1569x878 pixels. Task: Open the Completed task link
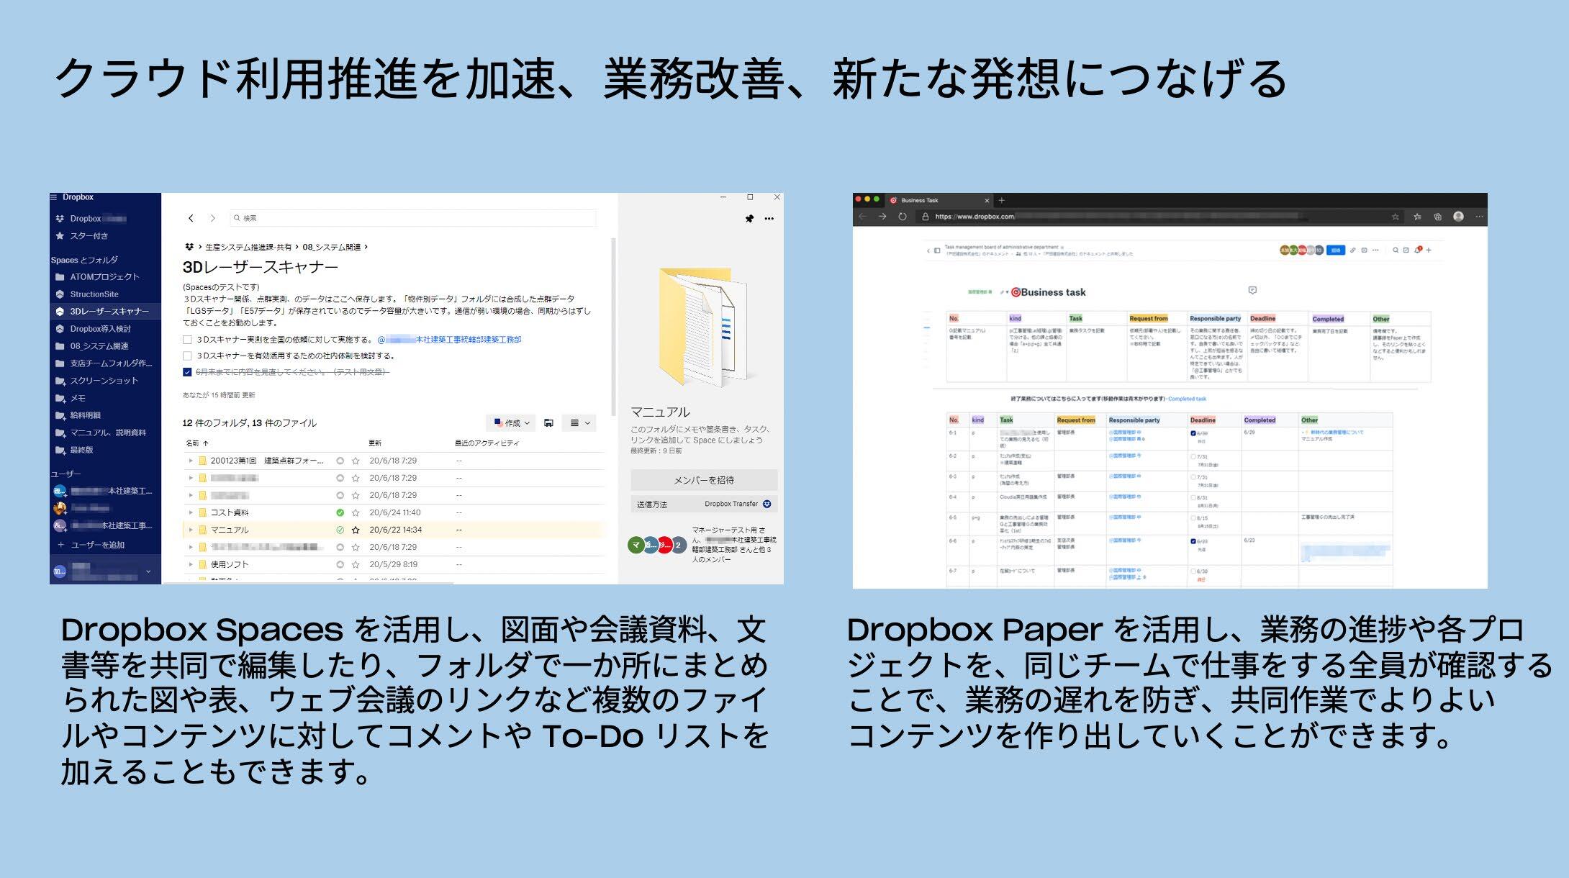[x=1187, y=399]
